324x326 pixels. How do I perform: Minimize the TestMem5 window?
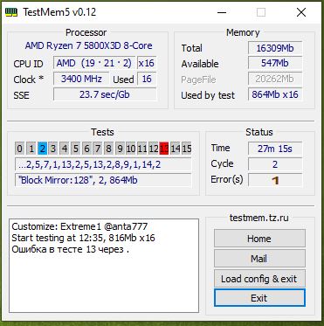click(222, 12)
